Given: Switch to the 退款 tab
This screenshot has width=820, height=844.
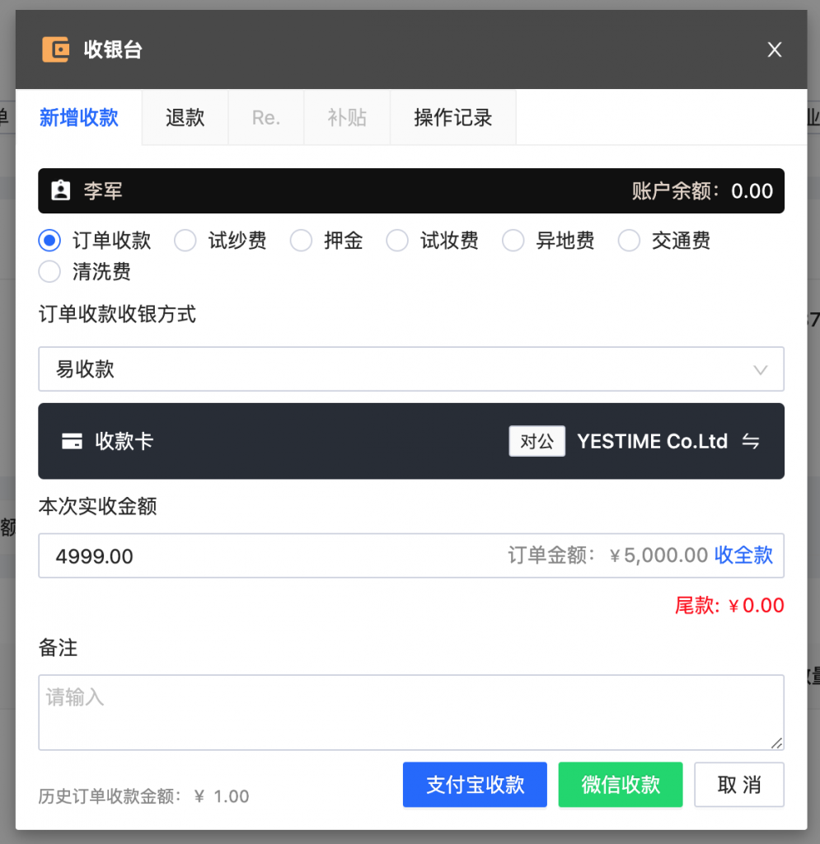Looking at the screenshot, I should [185, 117].
